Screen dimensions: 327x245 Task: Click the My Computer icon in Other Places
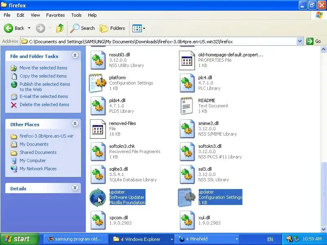point(14,160)
